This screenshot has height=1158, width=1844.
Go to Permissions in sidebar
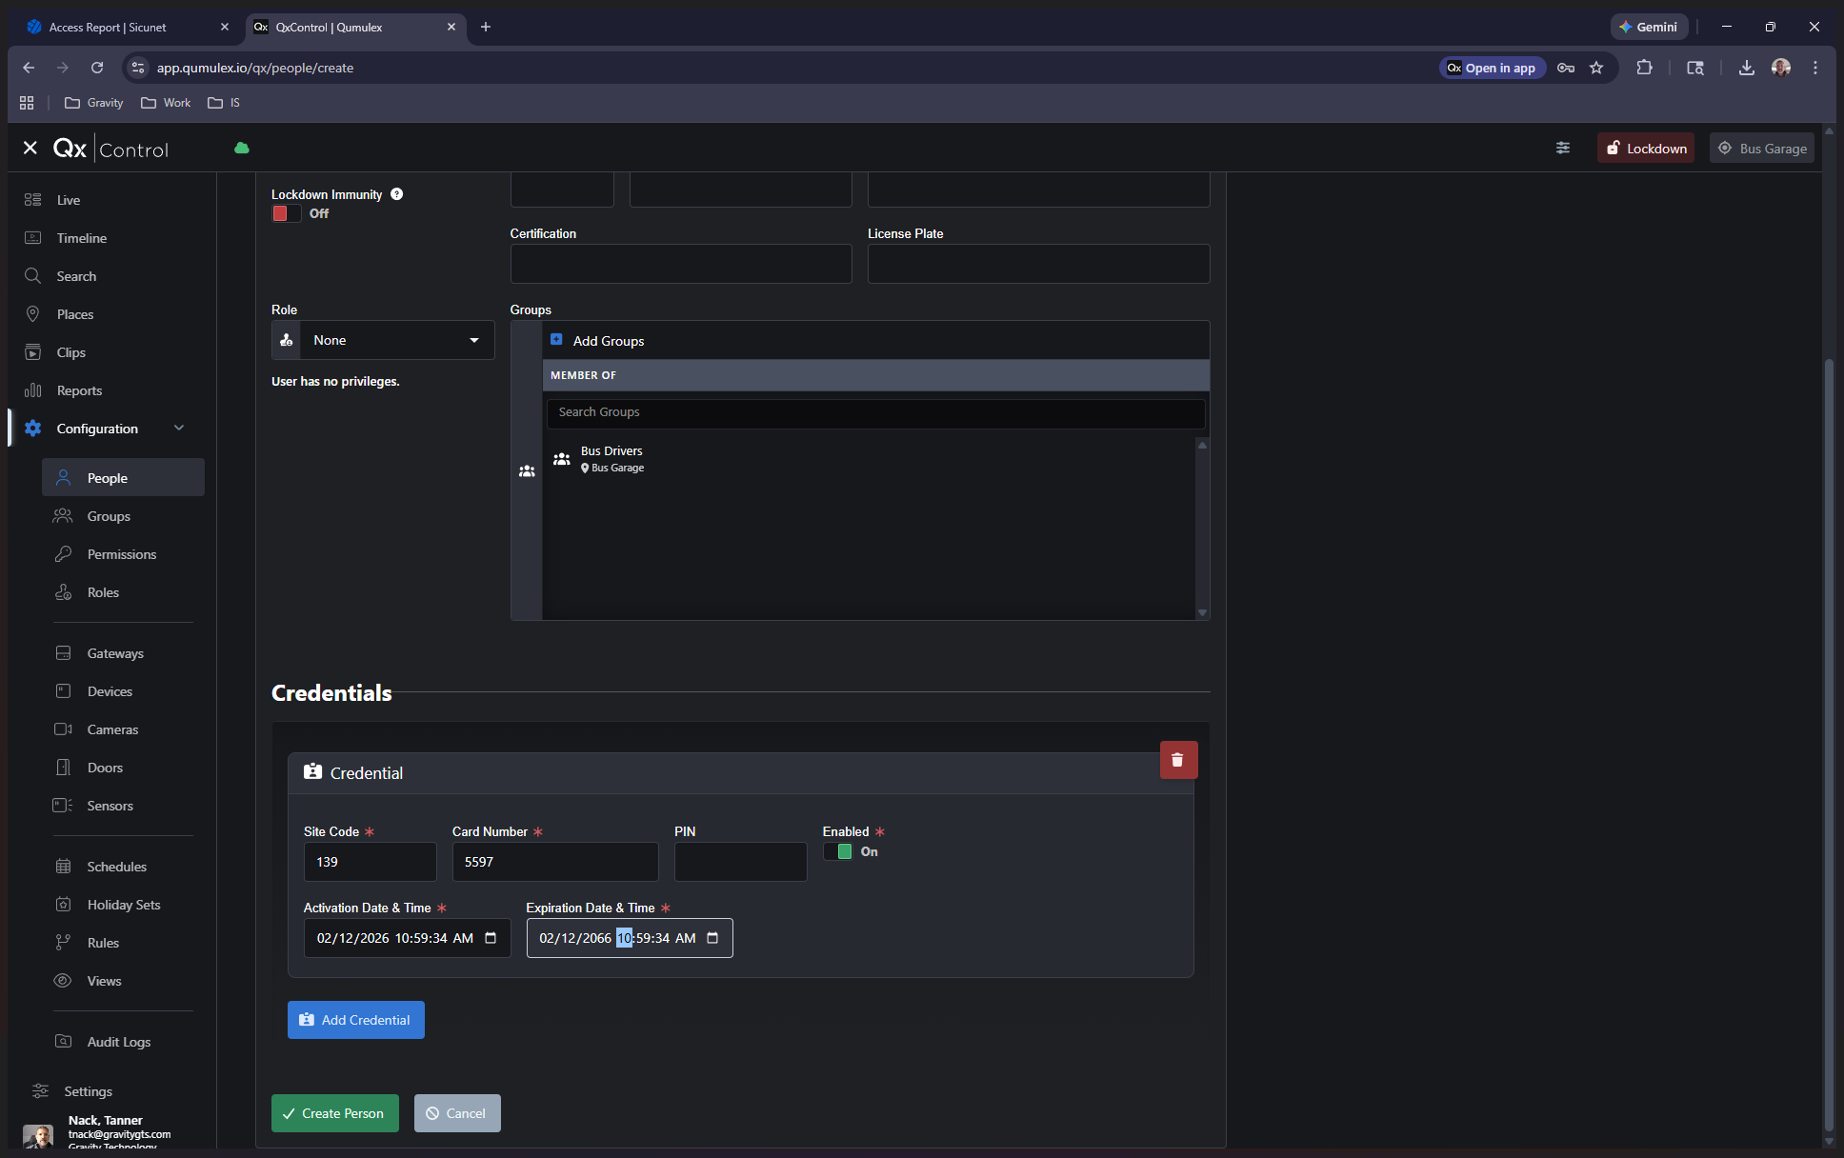(121, 554)
